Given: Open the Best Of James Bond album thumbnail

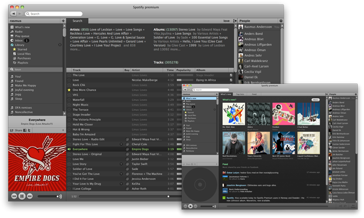Looking at the screenshot, I should coord(284,143).
